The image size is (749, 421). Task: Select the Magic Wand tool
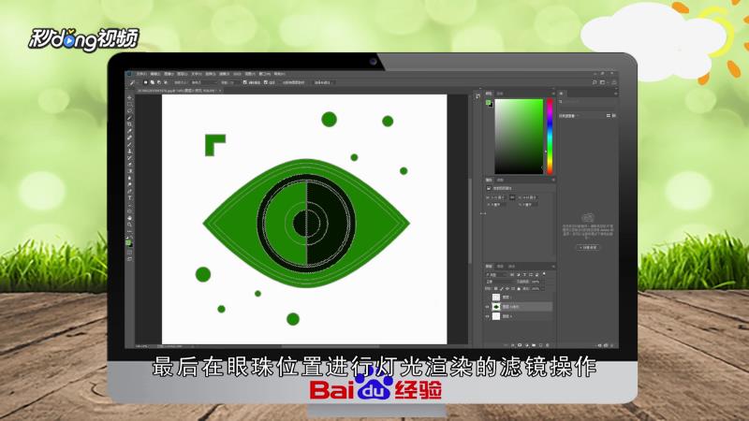pos(129,118)
